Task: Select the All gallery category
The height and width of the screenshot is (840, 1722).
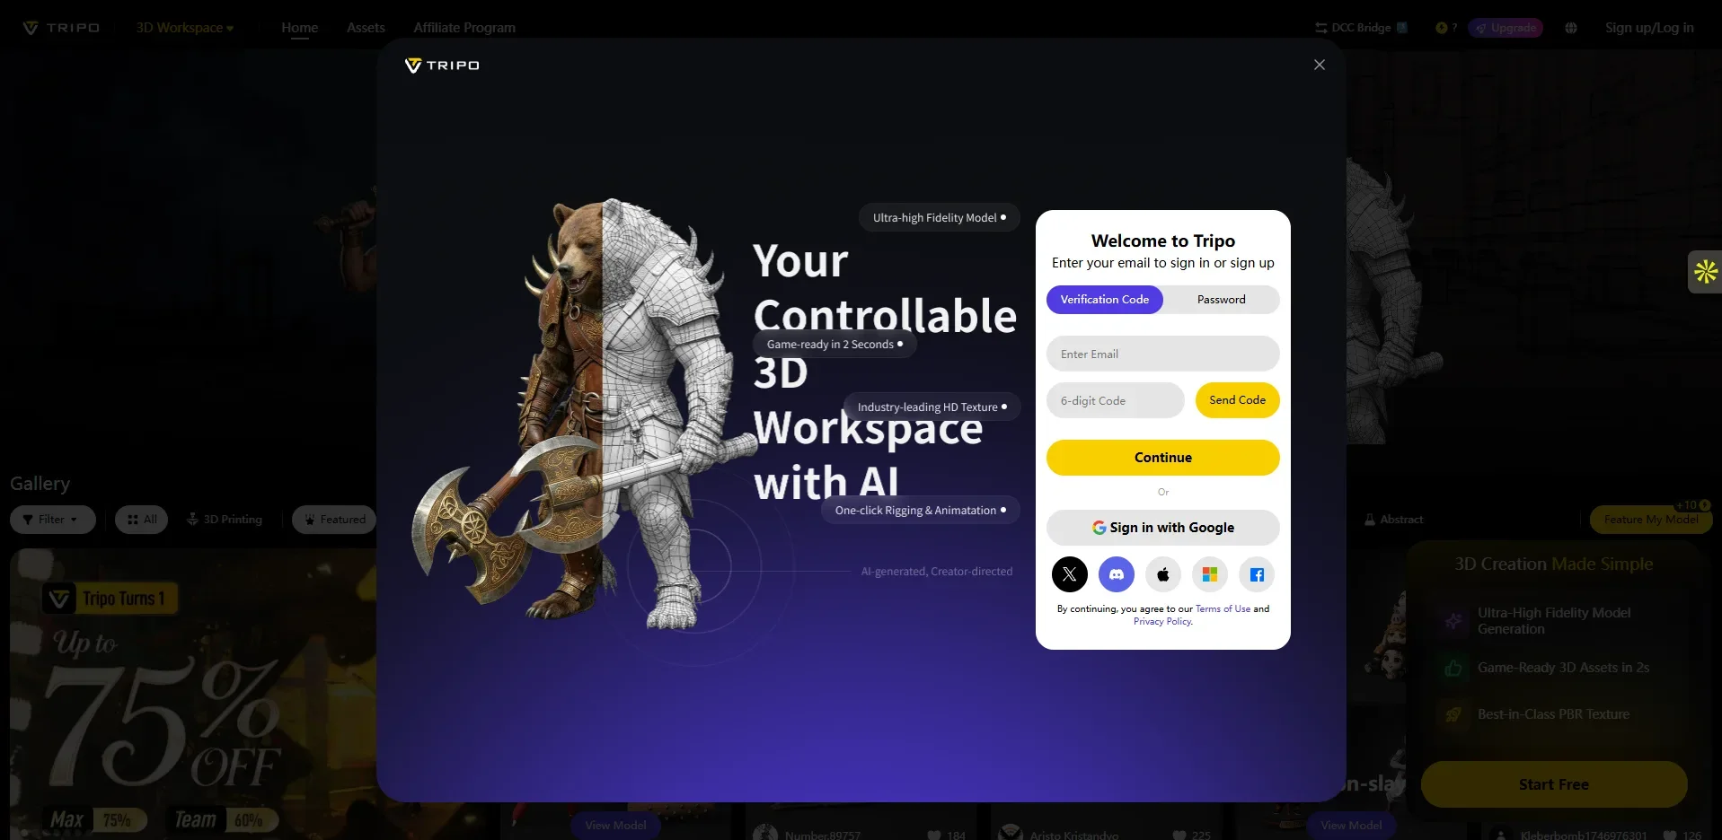Action: pos(141,520)
